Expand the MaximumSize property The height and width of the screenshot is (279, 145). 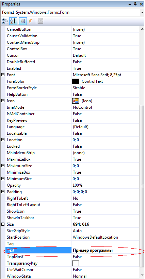click(3, 166)
